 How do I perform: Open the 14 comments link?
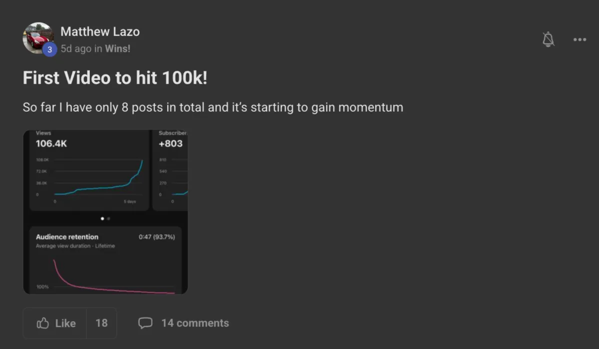click(x=195, y=323)
